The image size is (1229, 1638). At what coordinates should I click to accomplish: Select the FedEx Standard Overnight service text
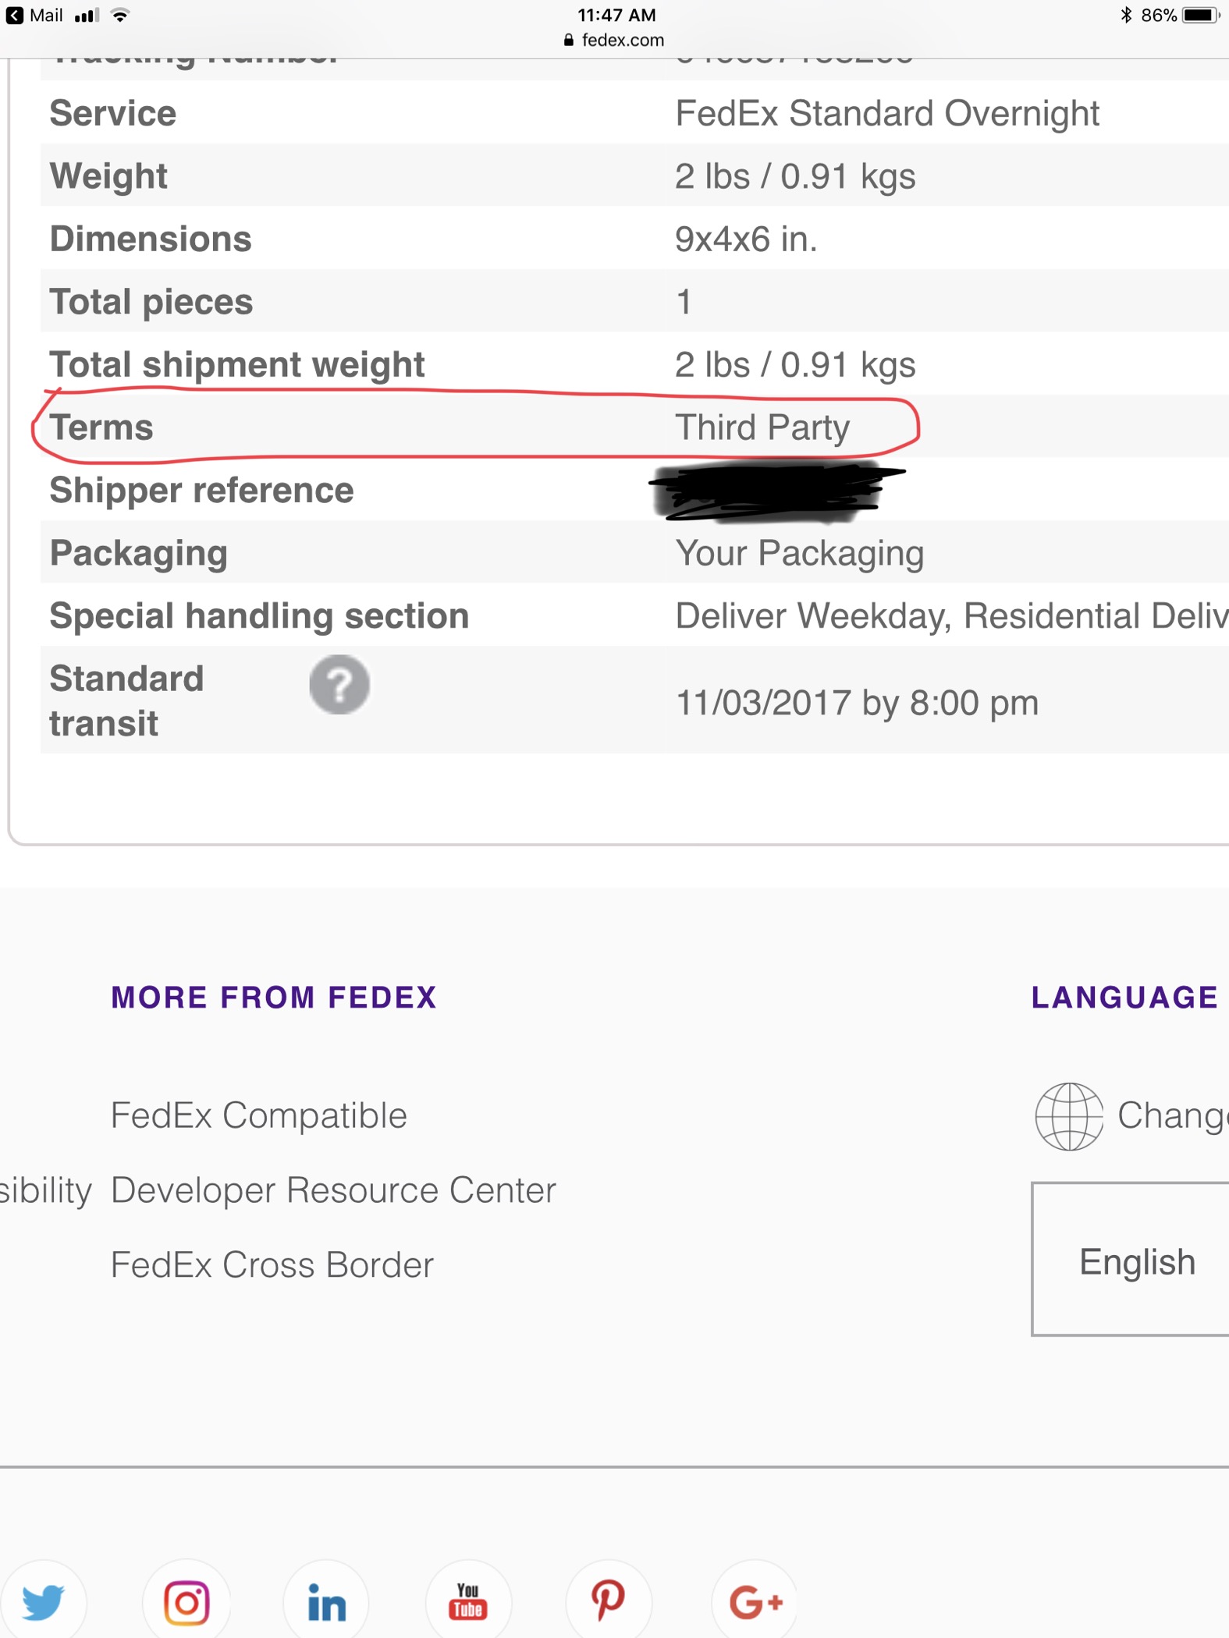pos(887,113)
